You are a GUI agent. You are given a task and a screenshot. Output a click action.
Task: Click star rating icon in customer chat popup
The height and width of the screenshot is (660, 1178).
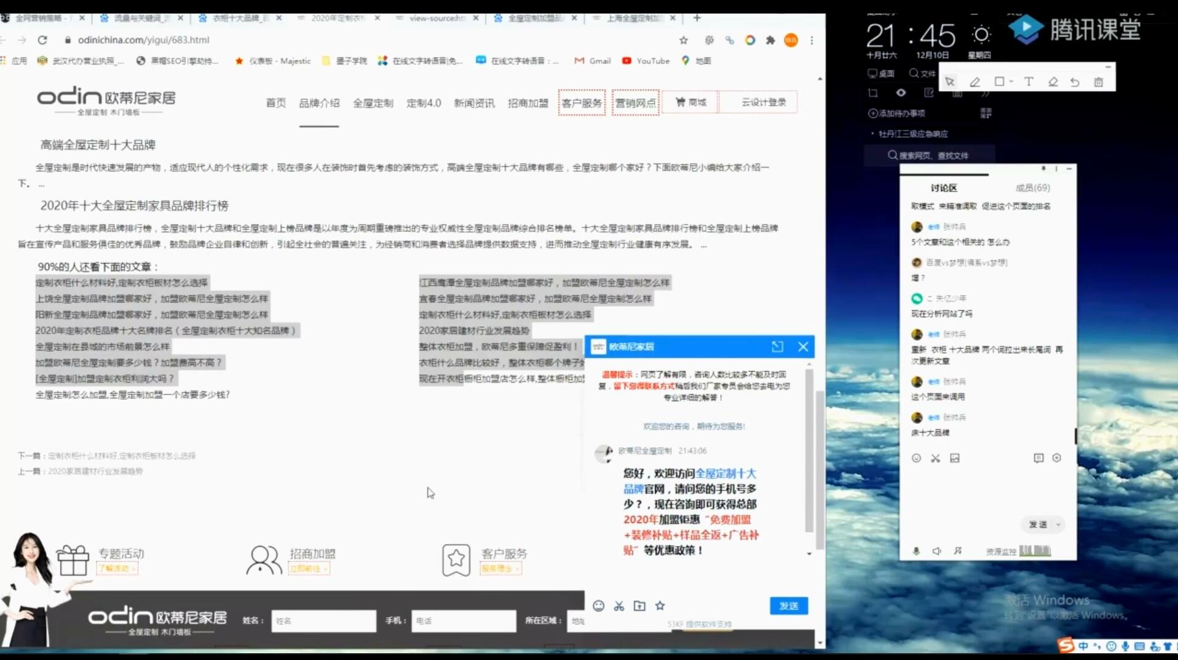tap(660, 606)
